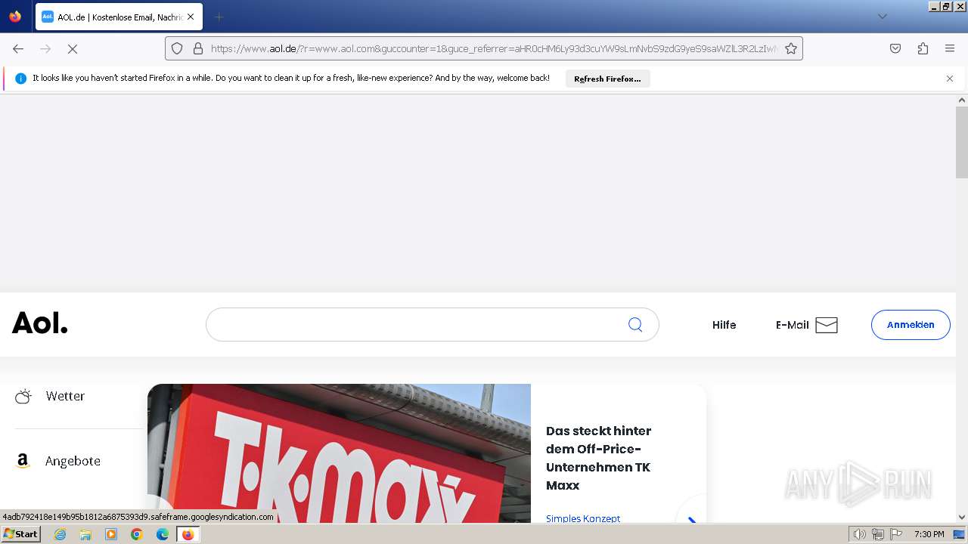The width and height of the screenshot is (968, 544).
Task: Click the 7:30 PM clock
Action: tap(929, 534)
